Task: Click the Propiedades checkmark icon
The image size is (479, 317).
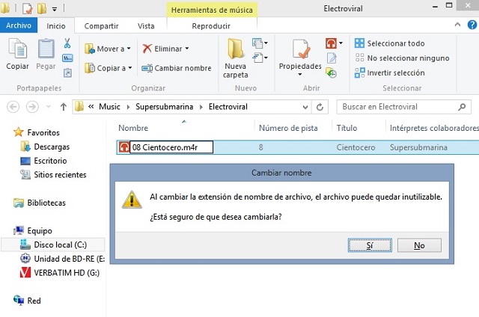Action: click(301, 48)
